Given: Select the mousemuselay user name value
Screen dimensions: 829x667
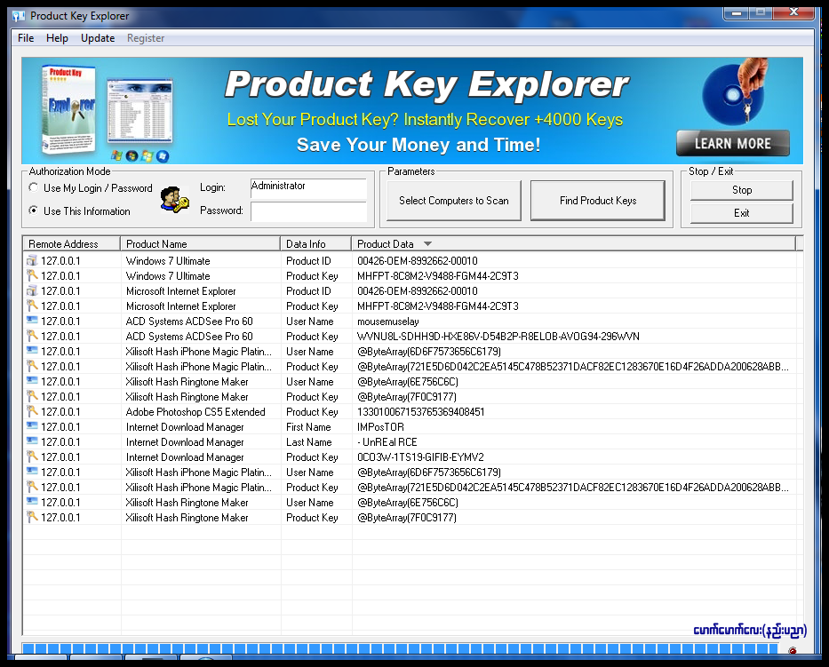Looking at the screenshot, I should click(387, 322).
